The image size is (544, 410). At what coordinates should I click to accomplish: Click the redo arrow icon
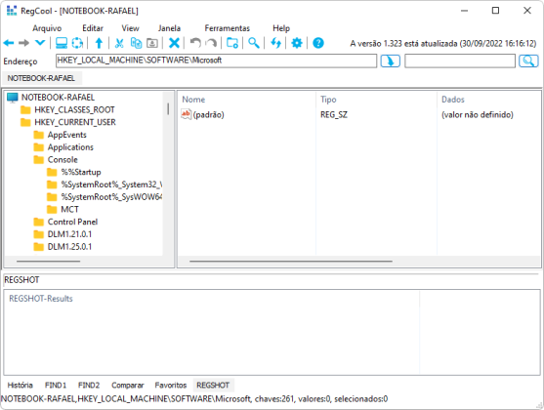211,43
